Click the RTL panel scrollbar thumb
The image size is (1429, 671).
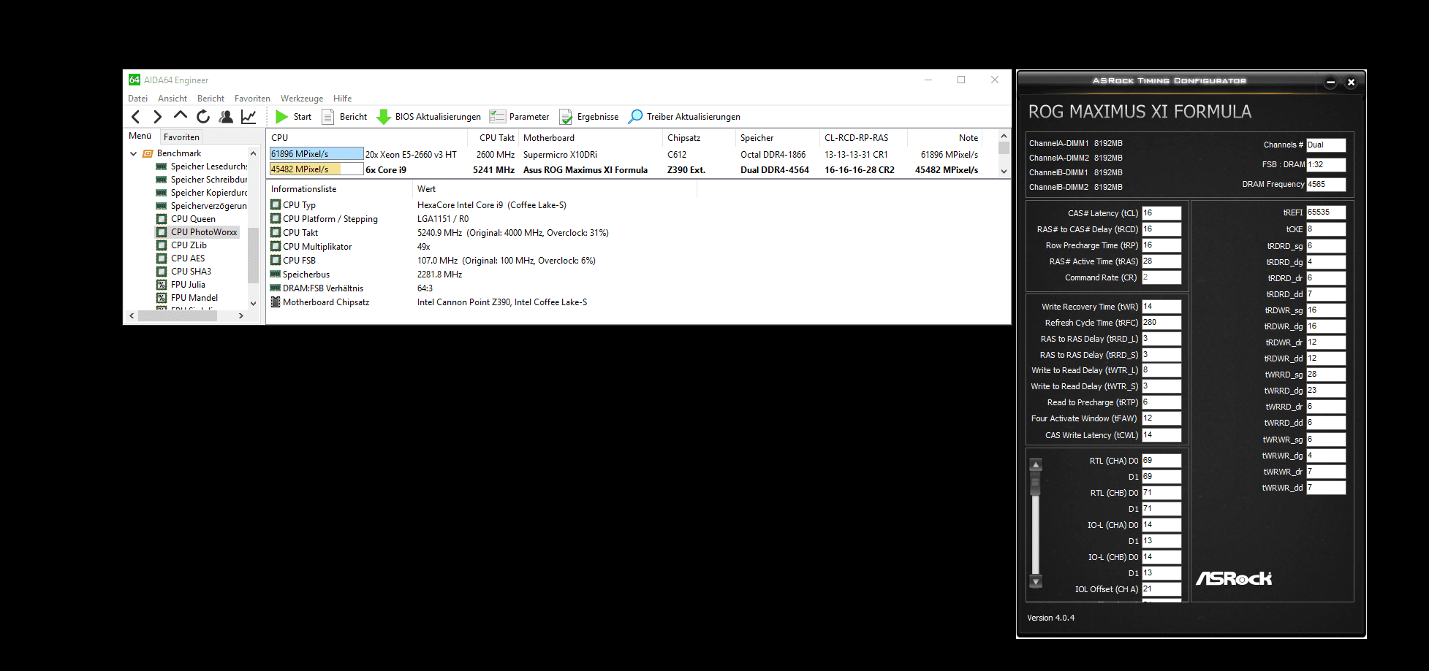pos(1035,484)
